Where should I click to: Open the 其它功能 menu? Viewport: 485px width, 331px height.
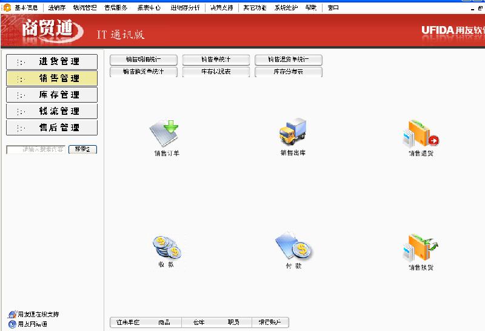click(x=255, y=8)
